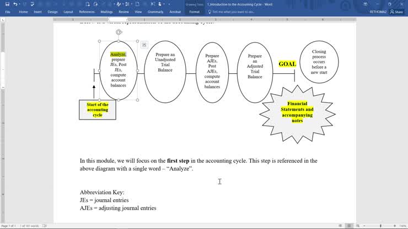Go to the Layout ribbon tab
The height and width of the screenshot is (229, 408).
click(68, 12)
